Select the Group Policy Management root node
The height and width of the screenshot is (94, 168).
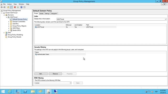coord(12,10)
